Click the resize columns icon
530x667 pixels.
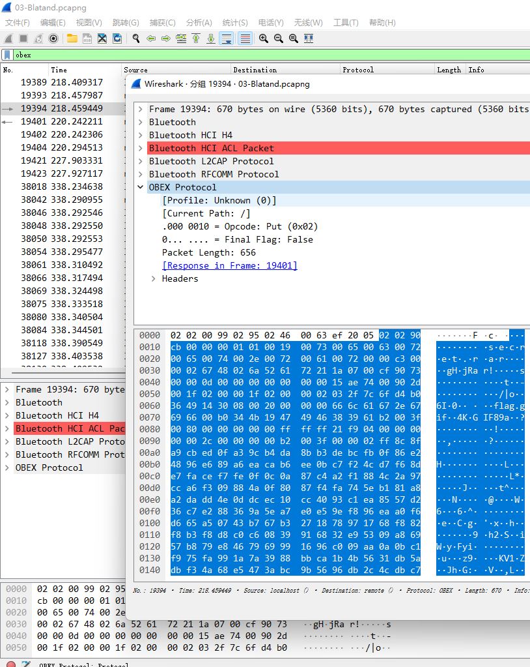pos(309,38)
